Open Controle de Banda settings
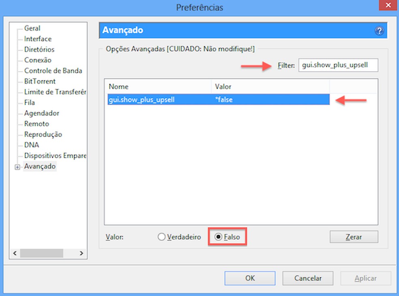The height and width of the screenshot is (296, 399). [x=53, y=71]
